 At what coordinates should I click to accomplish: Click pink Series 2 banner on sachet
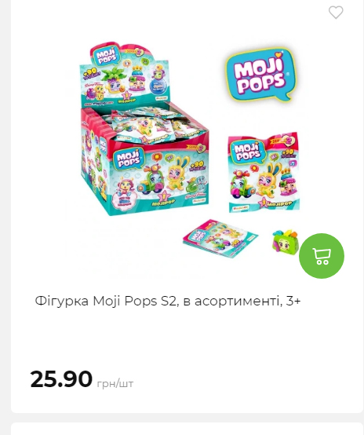[x=282, y=141]
